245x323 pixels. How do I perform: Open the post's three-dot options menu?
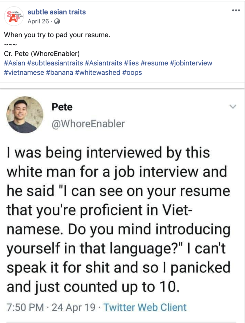tap(236, 10)
